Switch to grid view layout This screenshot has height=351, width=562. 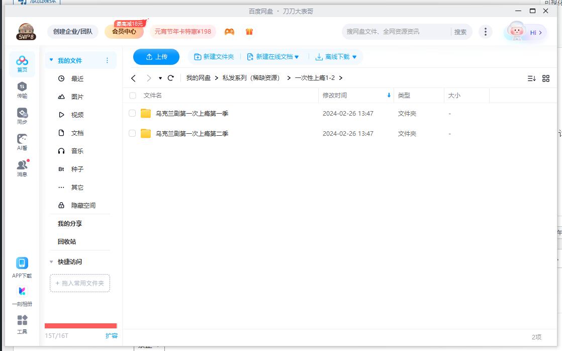pyautogui.click(x=546, y=78)
